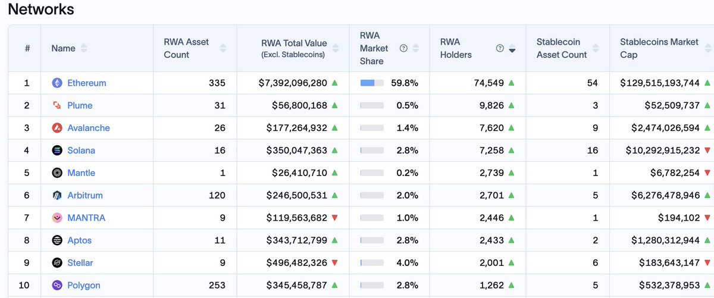The height and width of the screenshot is (298, 714).
Task: Click red down arrow beside Stellar RWA total value
Action: click(x=334, y=263)
